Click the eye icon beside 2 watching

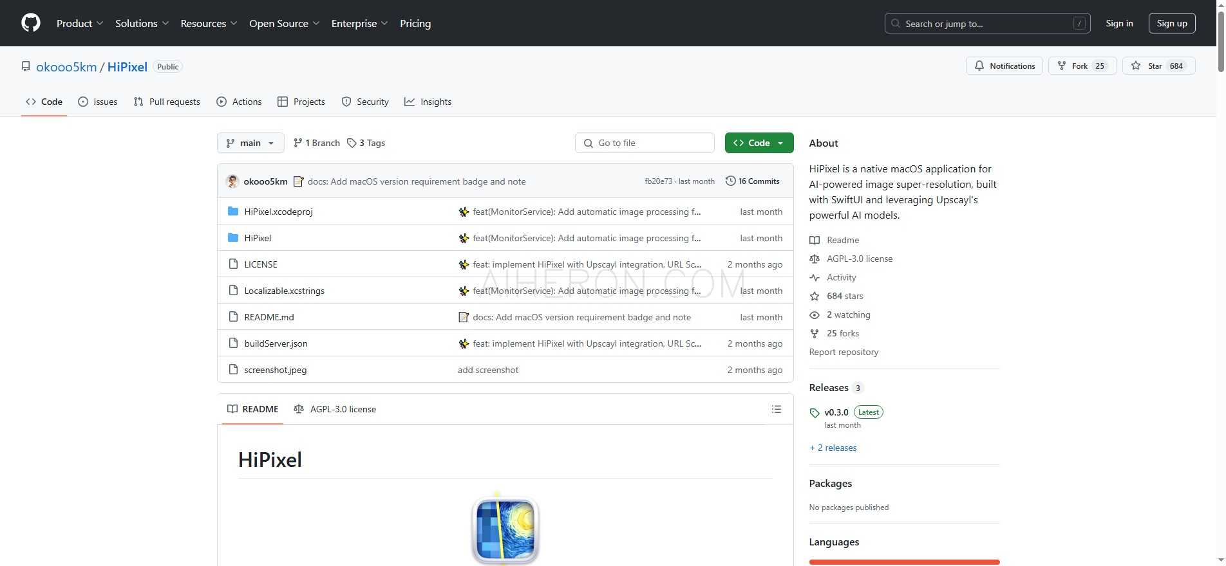[x=815, y=315]
